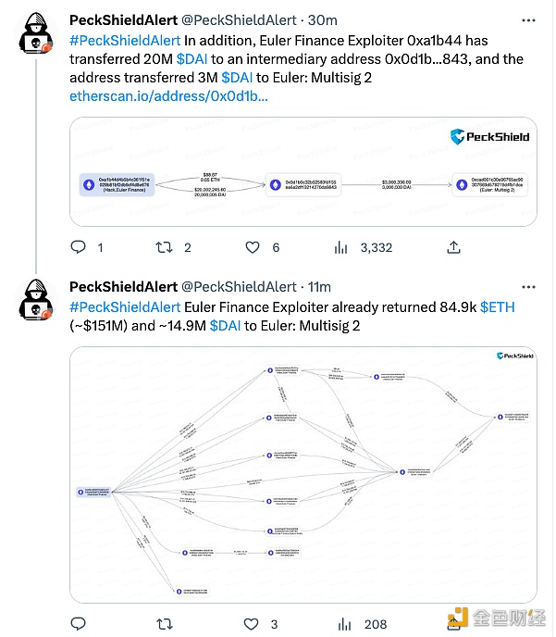View analytics showing 208 views
Image resolution: width=556 pixels, height=637 pixels.
340,624
